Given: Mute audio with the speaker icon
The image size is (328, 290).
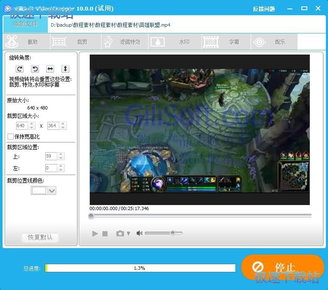Looking at the screenshot, I should pos(139,233).
